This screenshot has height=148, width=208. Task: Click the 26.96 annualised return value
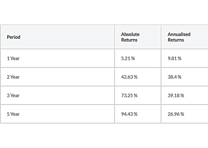[x=174, y=114]
